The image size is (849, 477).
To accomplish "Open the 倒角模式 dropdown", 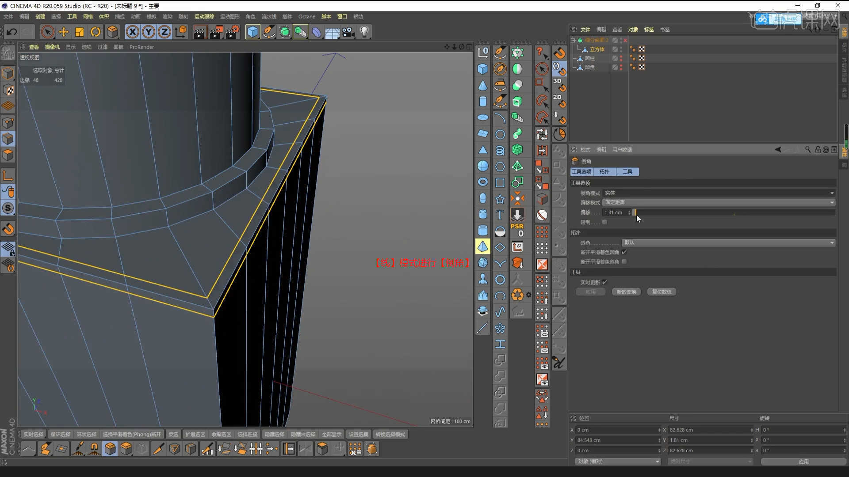I will [x=719, y=193].
